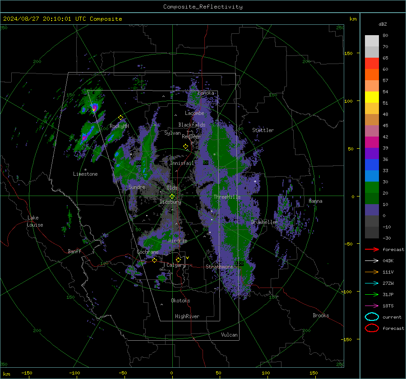Click the Vulcan label
Image resolution: width=406 pixels, height=379 pixels.
point(229,335)
